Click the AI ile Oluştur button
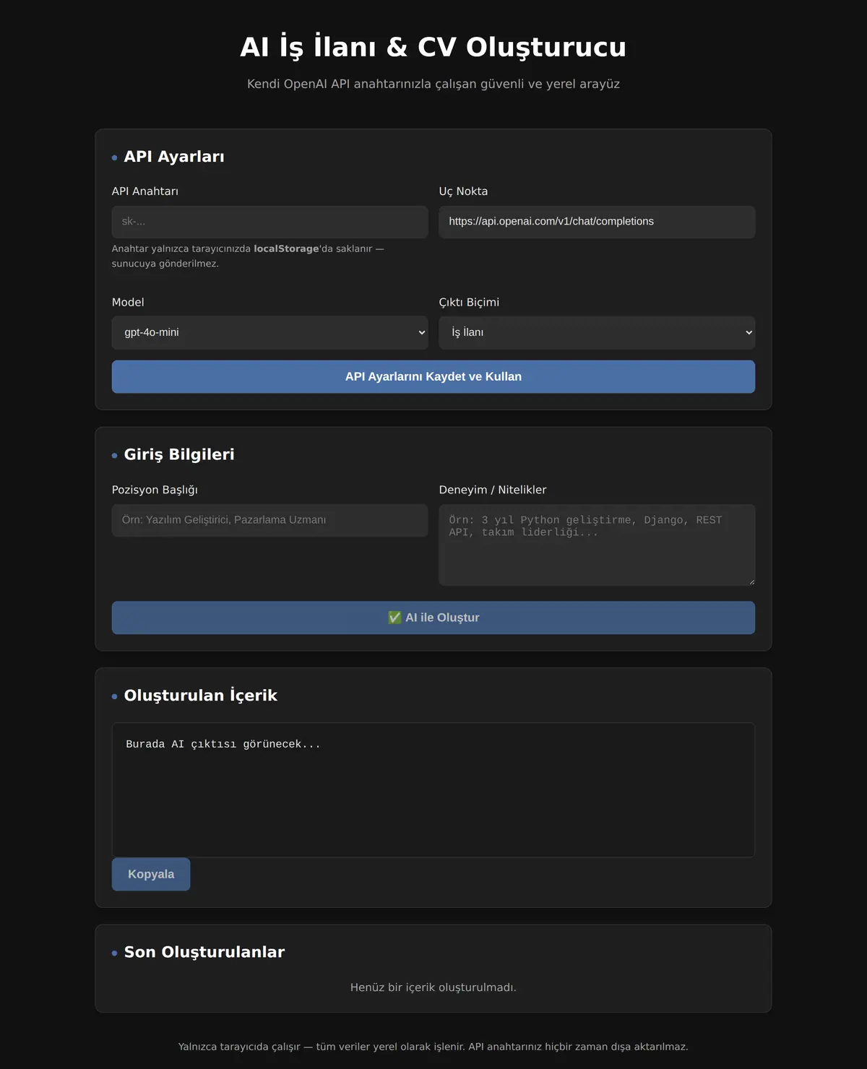Screen dimensions: 867x1069 tap(433, 618)
